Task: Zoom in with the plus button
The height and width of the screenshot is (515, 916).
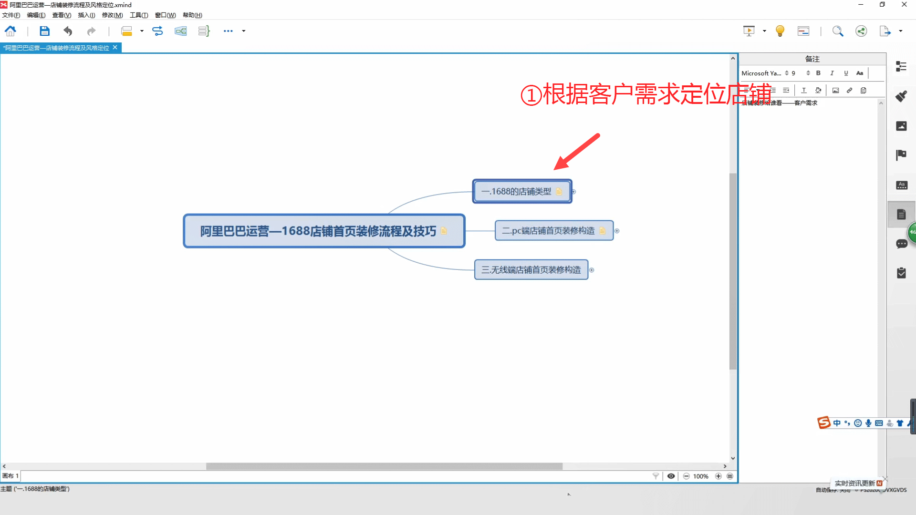Action: click(718, 476)
